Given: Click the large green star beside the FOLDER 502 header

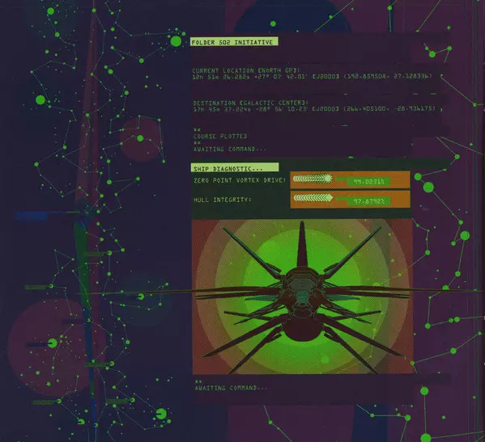Looking at the screenshot, I should pos(176,41).
